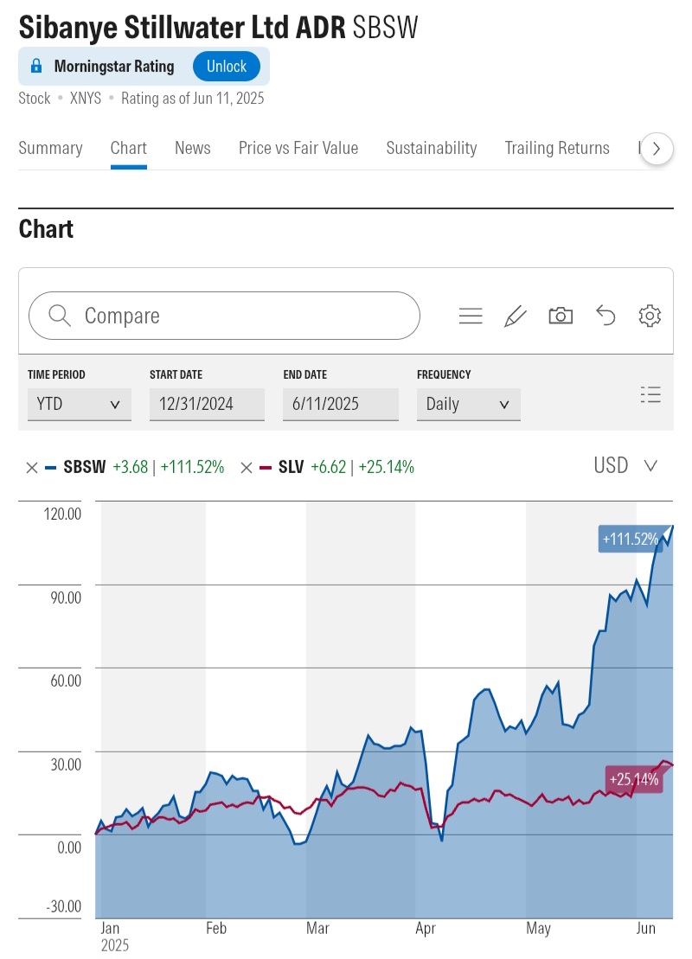This screenshot has width=692, height=959.
Task: Click the 90.00 y-axis label
Action: tap(66, 598)
